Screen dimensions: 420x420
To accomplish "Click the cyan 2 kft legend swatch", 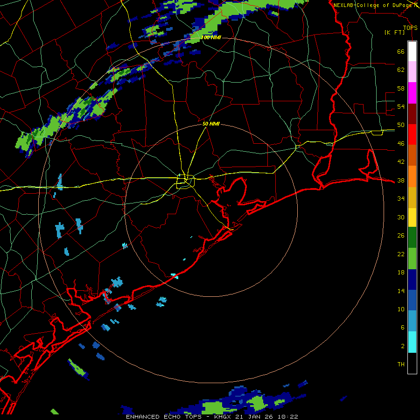I will coord(412,342).
